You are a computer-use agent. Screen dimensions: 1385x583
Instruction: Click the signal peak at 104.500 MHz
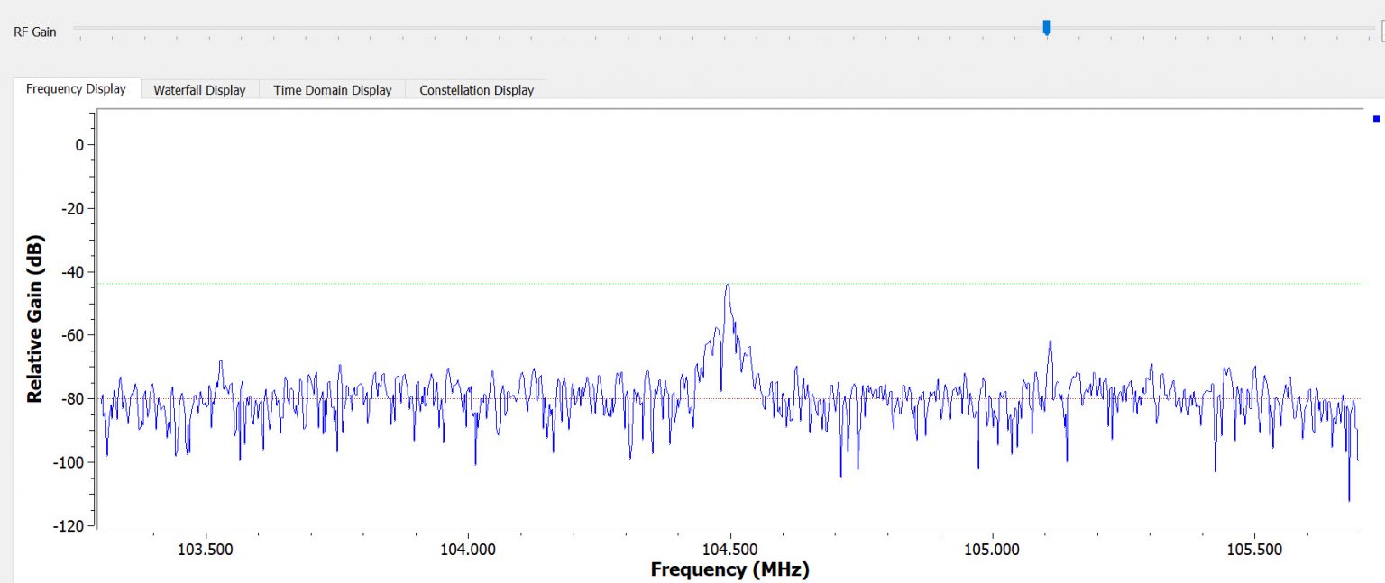(x=727, y=286)
